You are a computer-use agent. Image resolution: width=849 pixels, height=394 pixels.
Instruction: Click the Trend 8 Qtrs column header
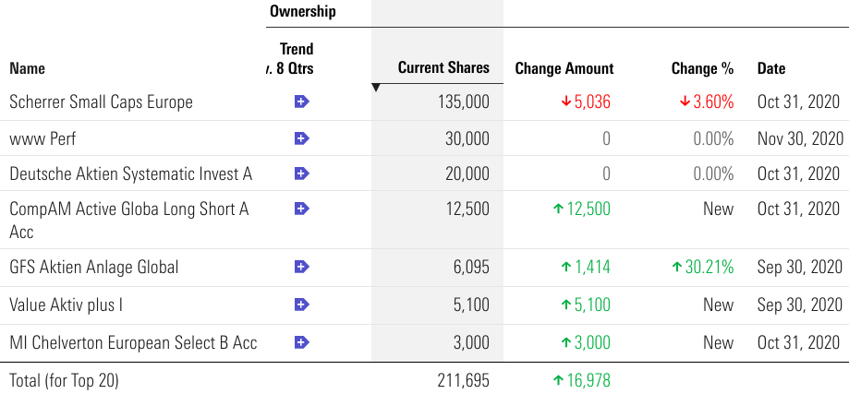(x=296, y=59)
